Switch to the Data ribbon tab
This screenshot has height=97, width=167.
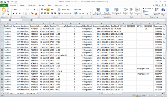point(50,5)
